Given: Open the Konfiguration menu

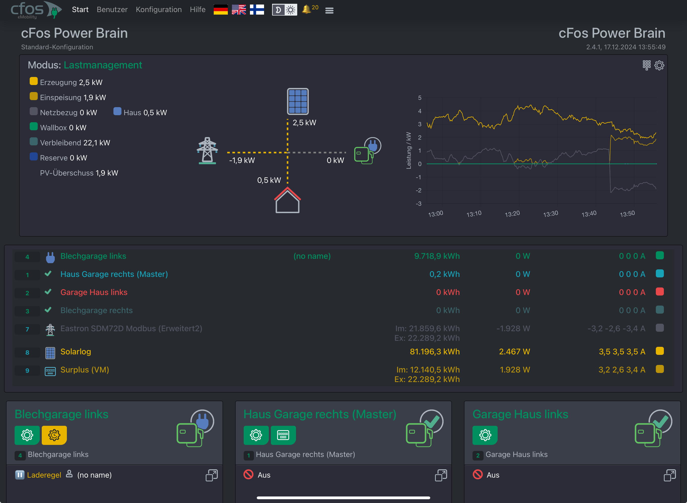Looking at the screenshot, I should [x=159, y=10].
